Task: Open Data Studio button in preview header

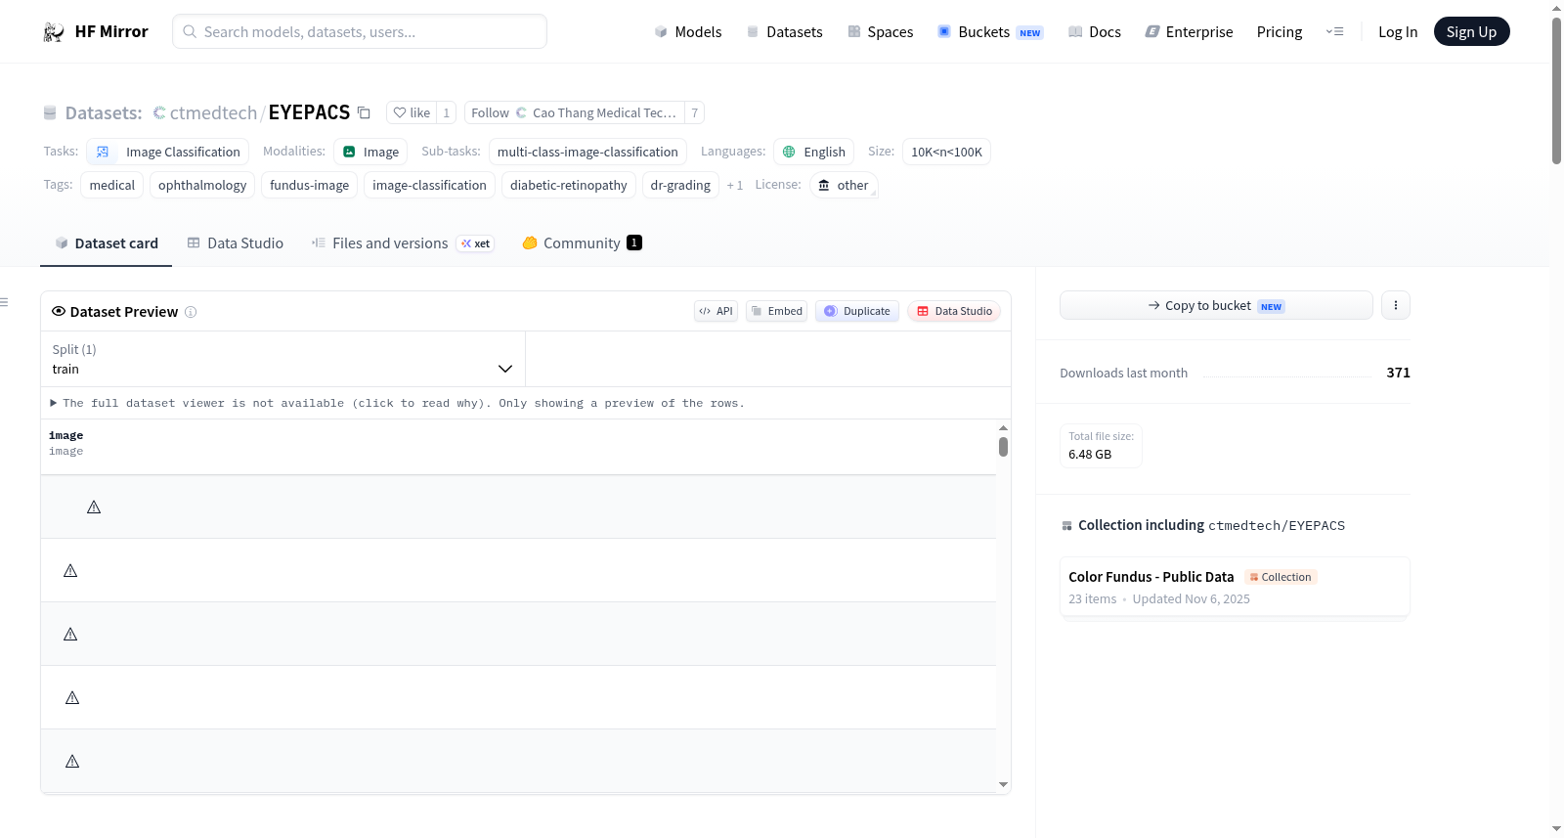Action: 954,311
